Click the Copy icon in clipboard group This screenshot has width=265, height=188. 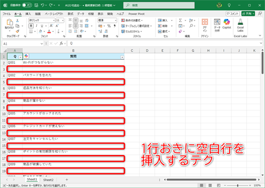17,26
